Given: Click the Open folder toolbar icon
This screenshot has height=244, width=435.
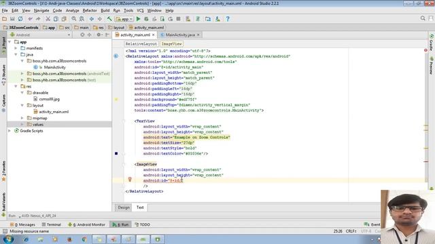Looking at the screenshot, I should (x=4, y=19).
